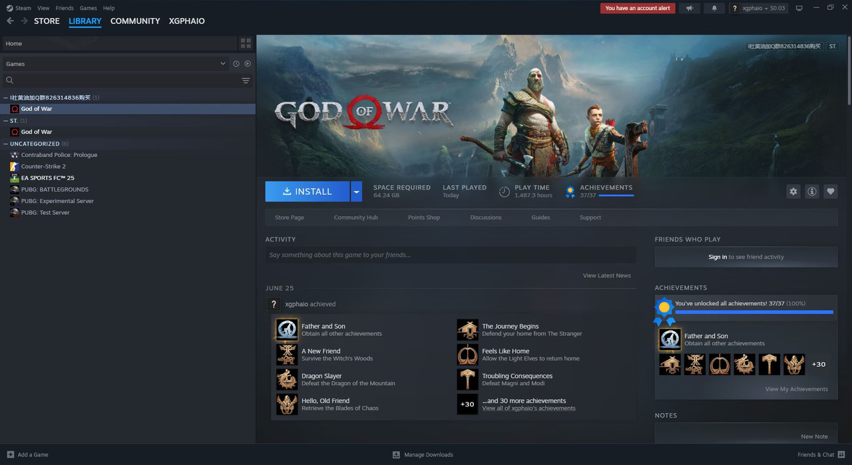
Task: Click the Manage Downloads icon
Action: coord(396,454)
